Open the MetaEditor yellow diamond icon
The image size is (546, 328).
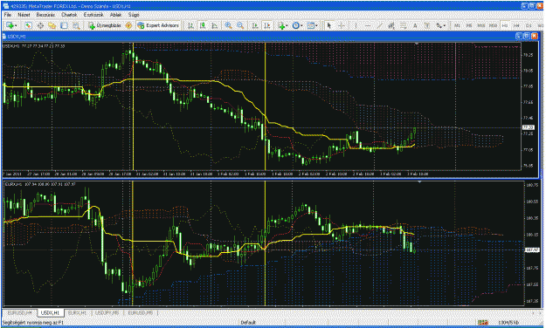[128, 25]
